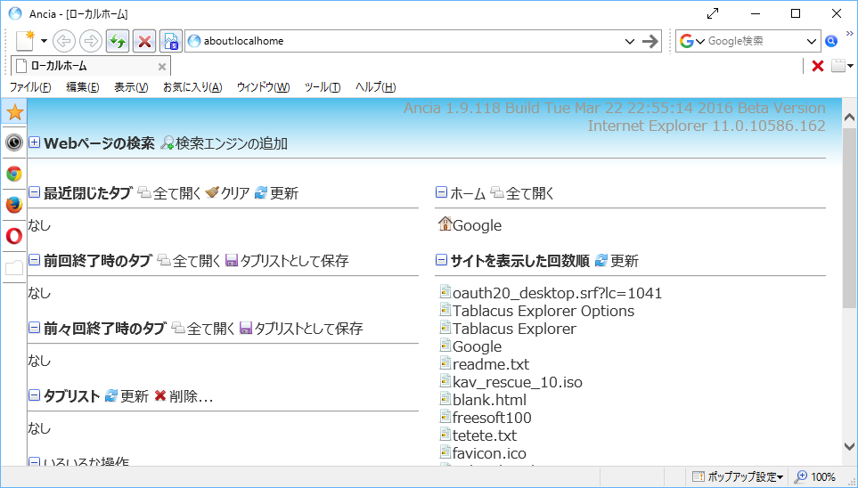Open the ツール(T) menu
Screen dimensions: 858x488
pos(323,87)
